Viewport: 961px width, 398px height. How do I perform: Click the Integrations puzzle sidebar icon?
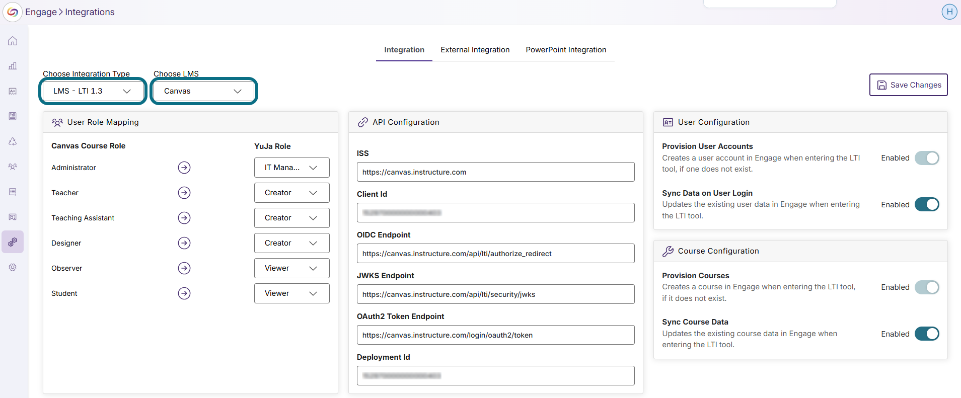(13, 242)
